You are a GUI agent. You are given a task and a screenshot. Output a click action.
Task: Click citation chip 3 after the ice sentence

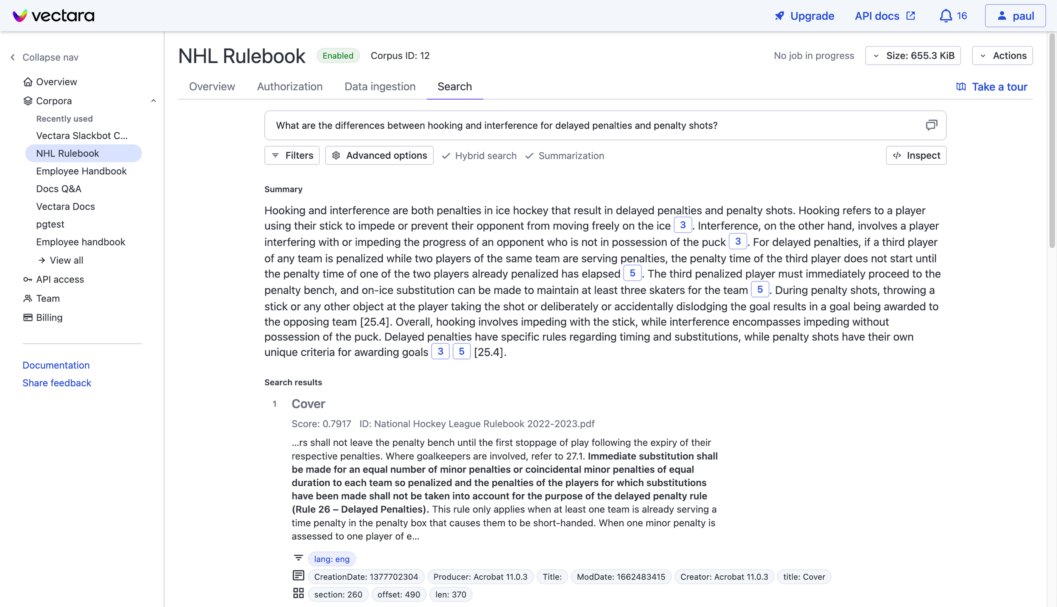coord(683,225)
